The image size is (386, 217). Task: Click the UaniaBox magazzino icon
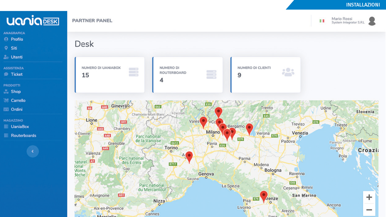(x=6, y=126)
